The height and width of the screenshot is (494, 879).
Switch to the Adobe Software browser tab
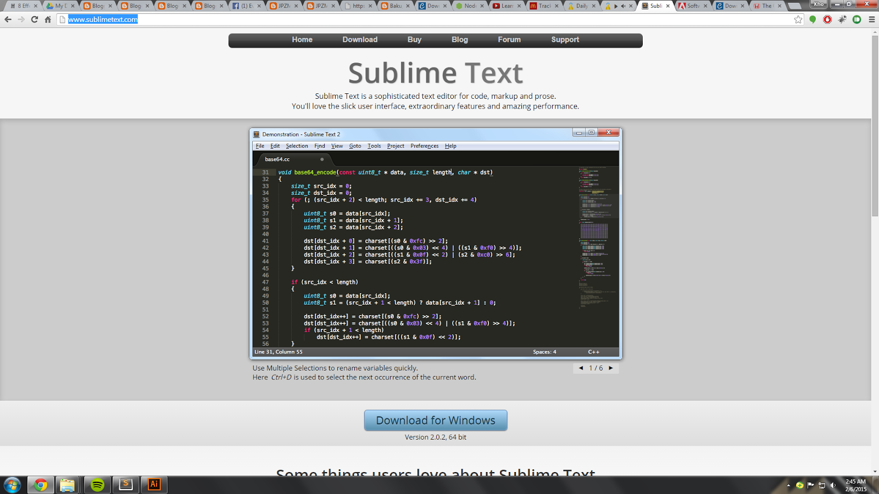(692, 6)
